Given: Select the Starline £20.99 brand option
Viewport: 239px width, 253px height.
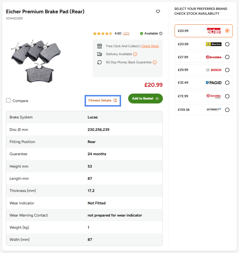Looking at the screenshot, I should point(203,44).
